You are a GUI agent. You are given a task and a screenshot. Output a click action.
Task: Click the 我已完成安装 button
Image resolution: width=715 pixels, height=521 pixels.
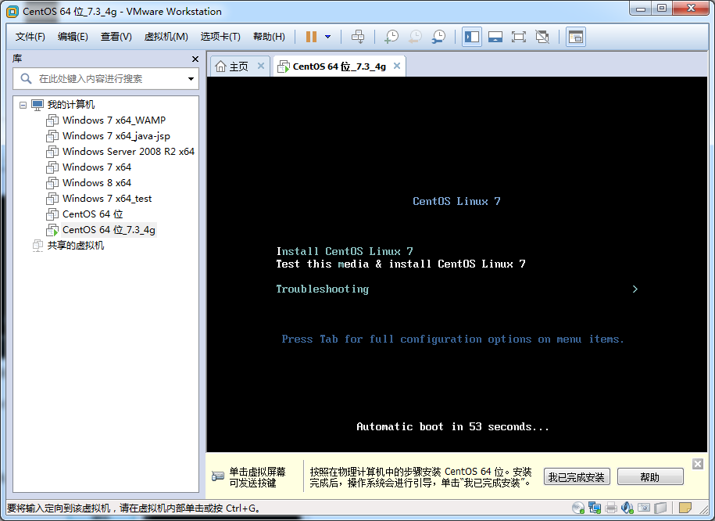pos(577,477)
